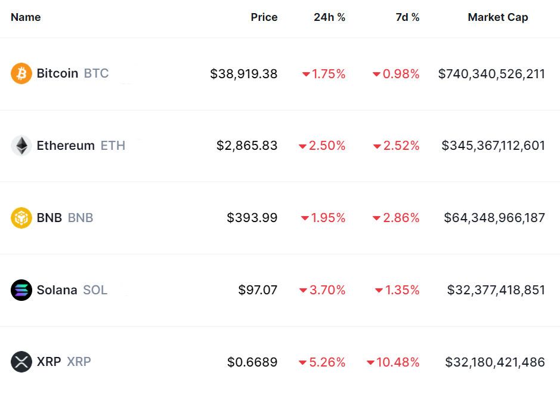
Task: Click Bitcoin's 24h red down arrow
Action: (x=306, y=75)
